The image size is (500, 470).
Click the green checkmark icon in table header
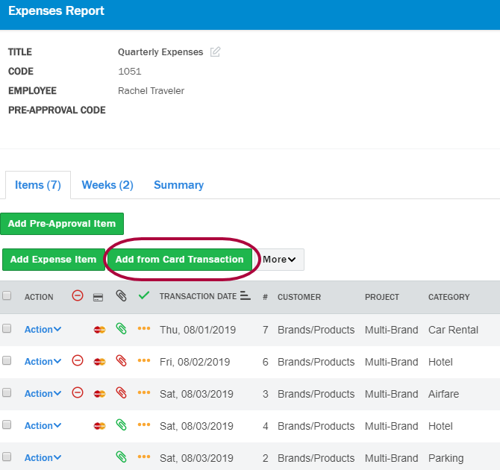[144, 295]
